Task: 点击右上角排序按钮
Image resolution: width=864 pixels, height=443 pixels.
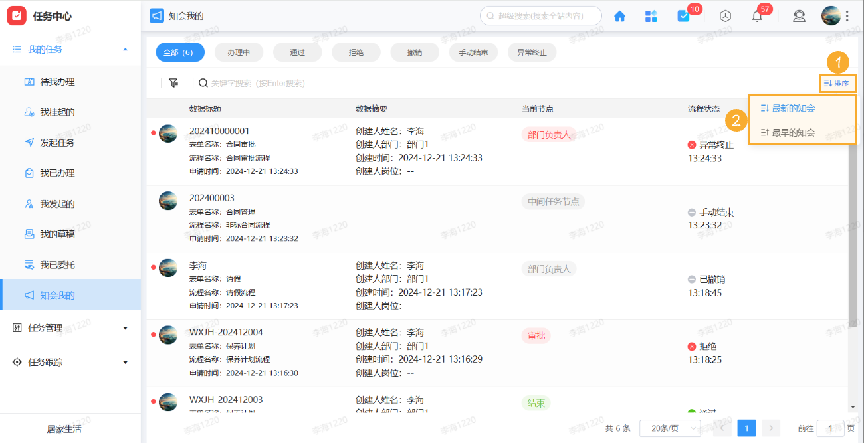Action: pyautogui.click(x=836, y=82)
